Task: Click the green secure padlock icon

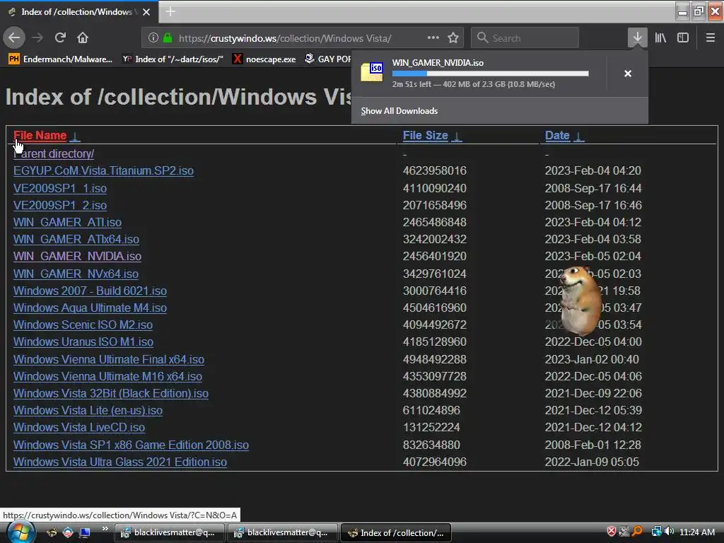Action: (168, 38)
